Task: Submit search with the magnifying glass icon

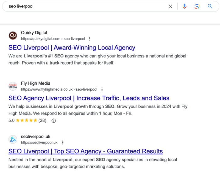Action: pyautogui.click(x=210, y=6)
